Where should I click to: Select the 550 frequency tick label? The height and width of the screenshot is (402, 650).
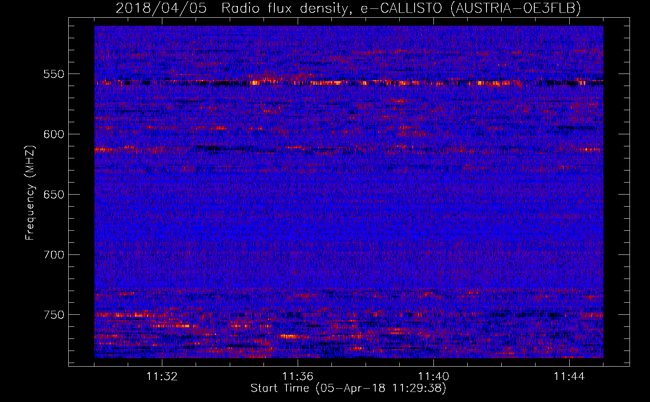(54, 74)
